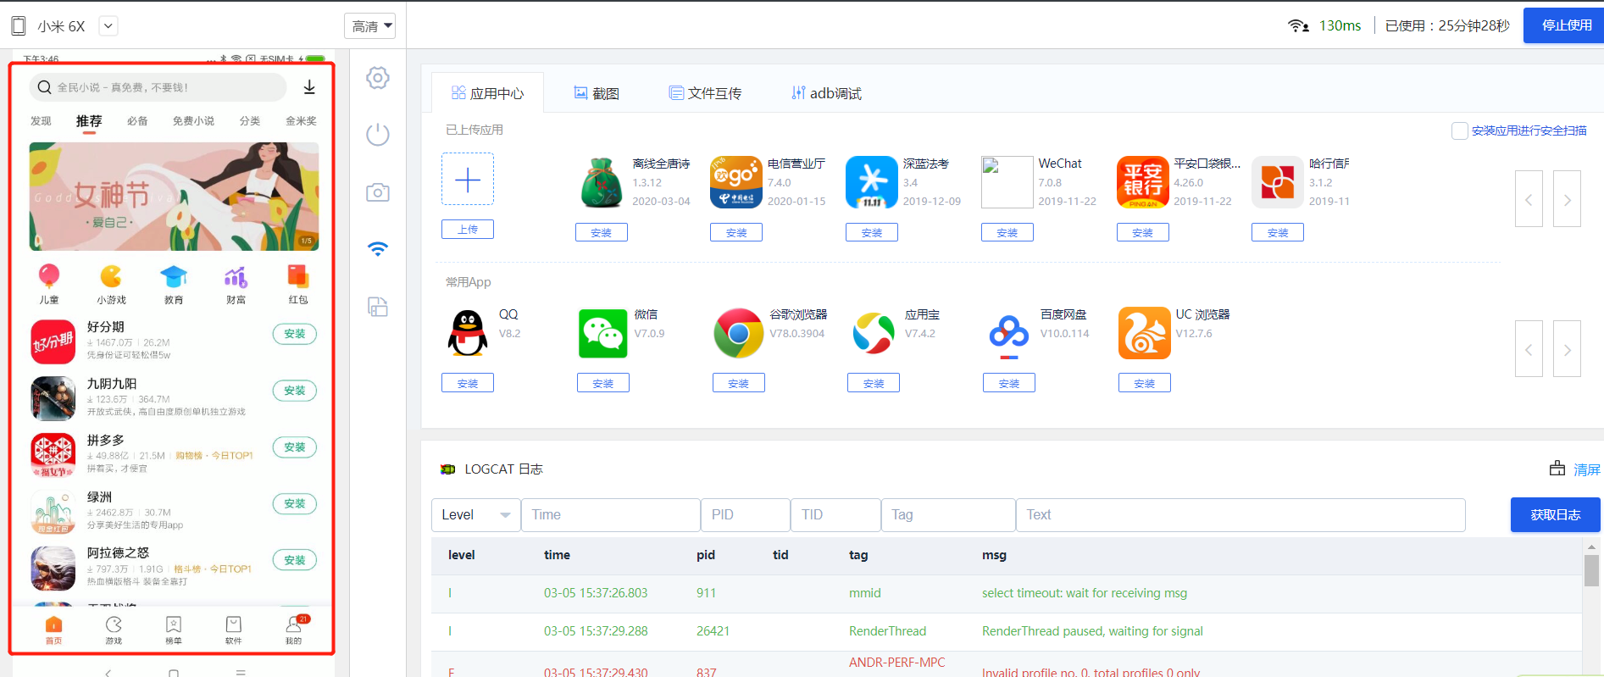Viewport: 1604px width, 677px height.
Task: Click the file copy icon in the sidebar
Action: click(x=378, y=307)
